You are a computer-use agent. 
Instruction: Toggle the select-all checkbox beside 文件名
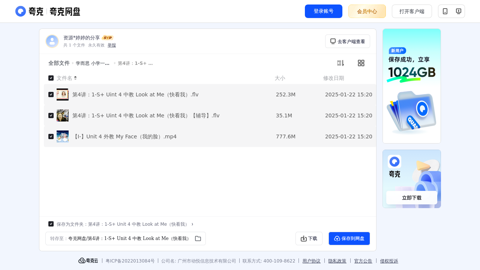point(51,78)
